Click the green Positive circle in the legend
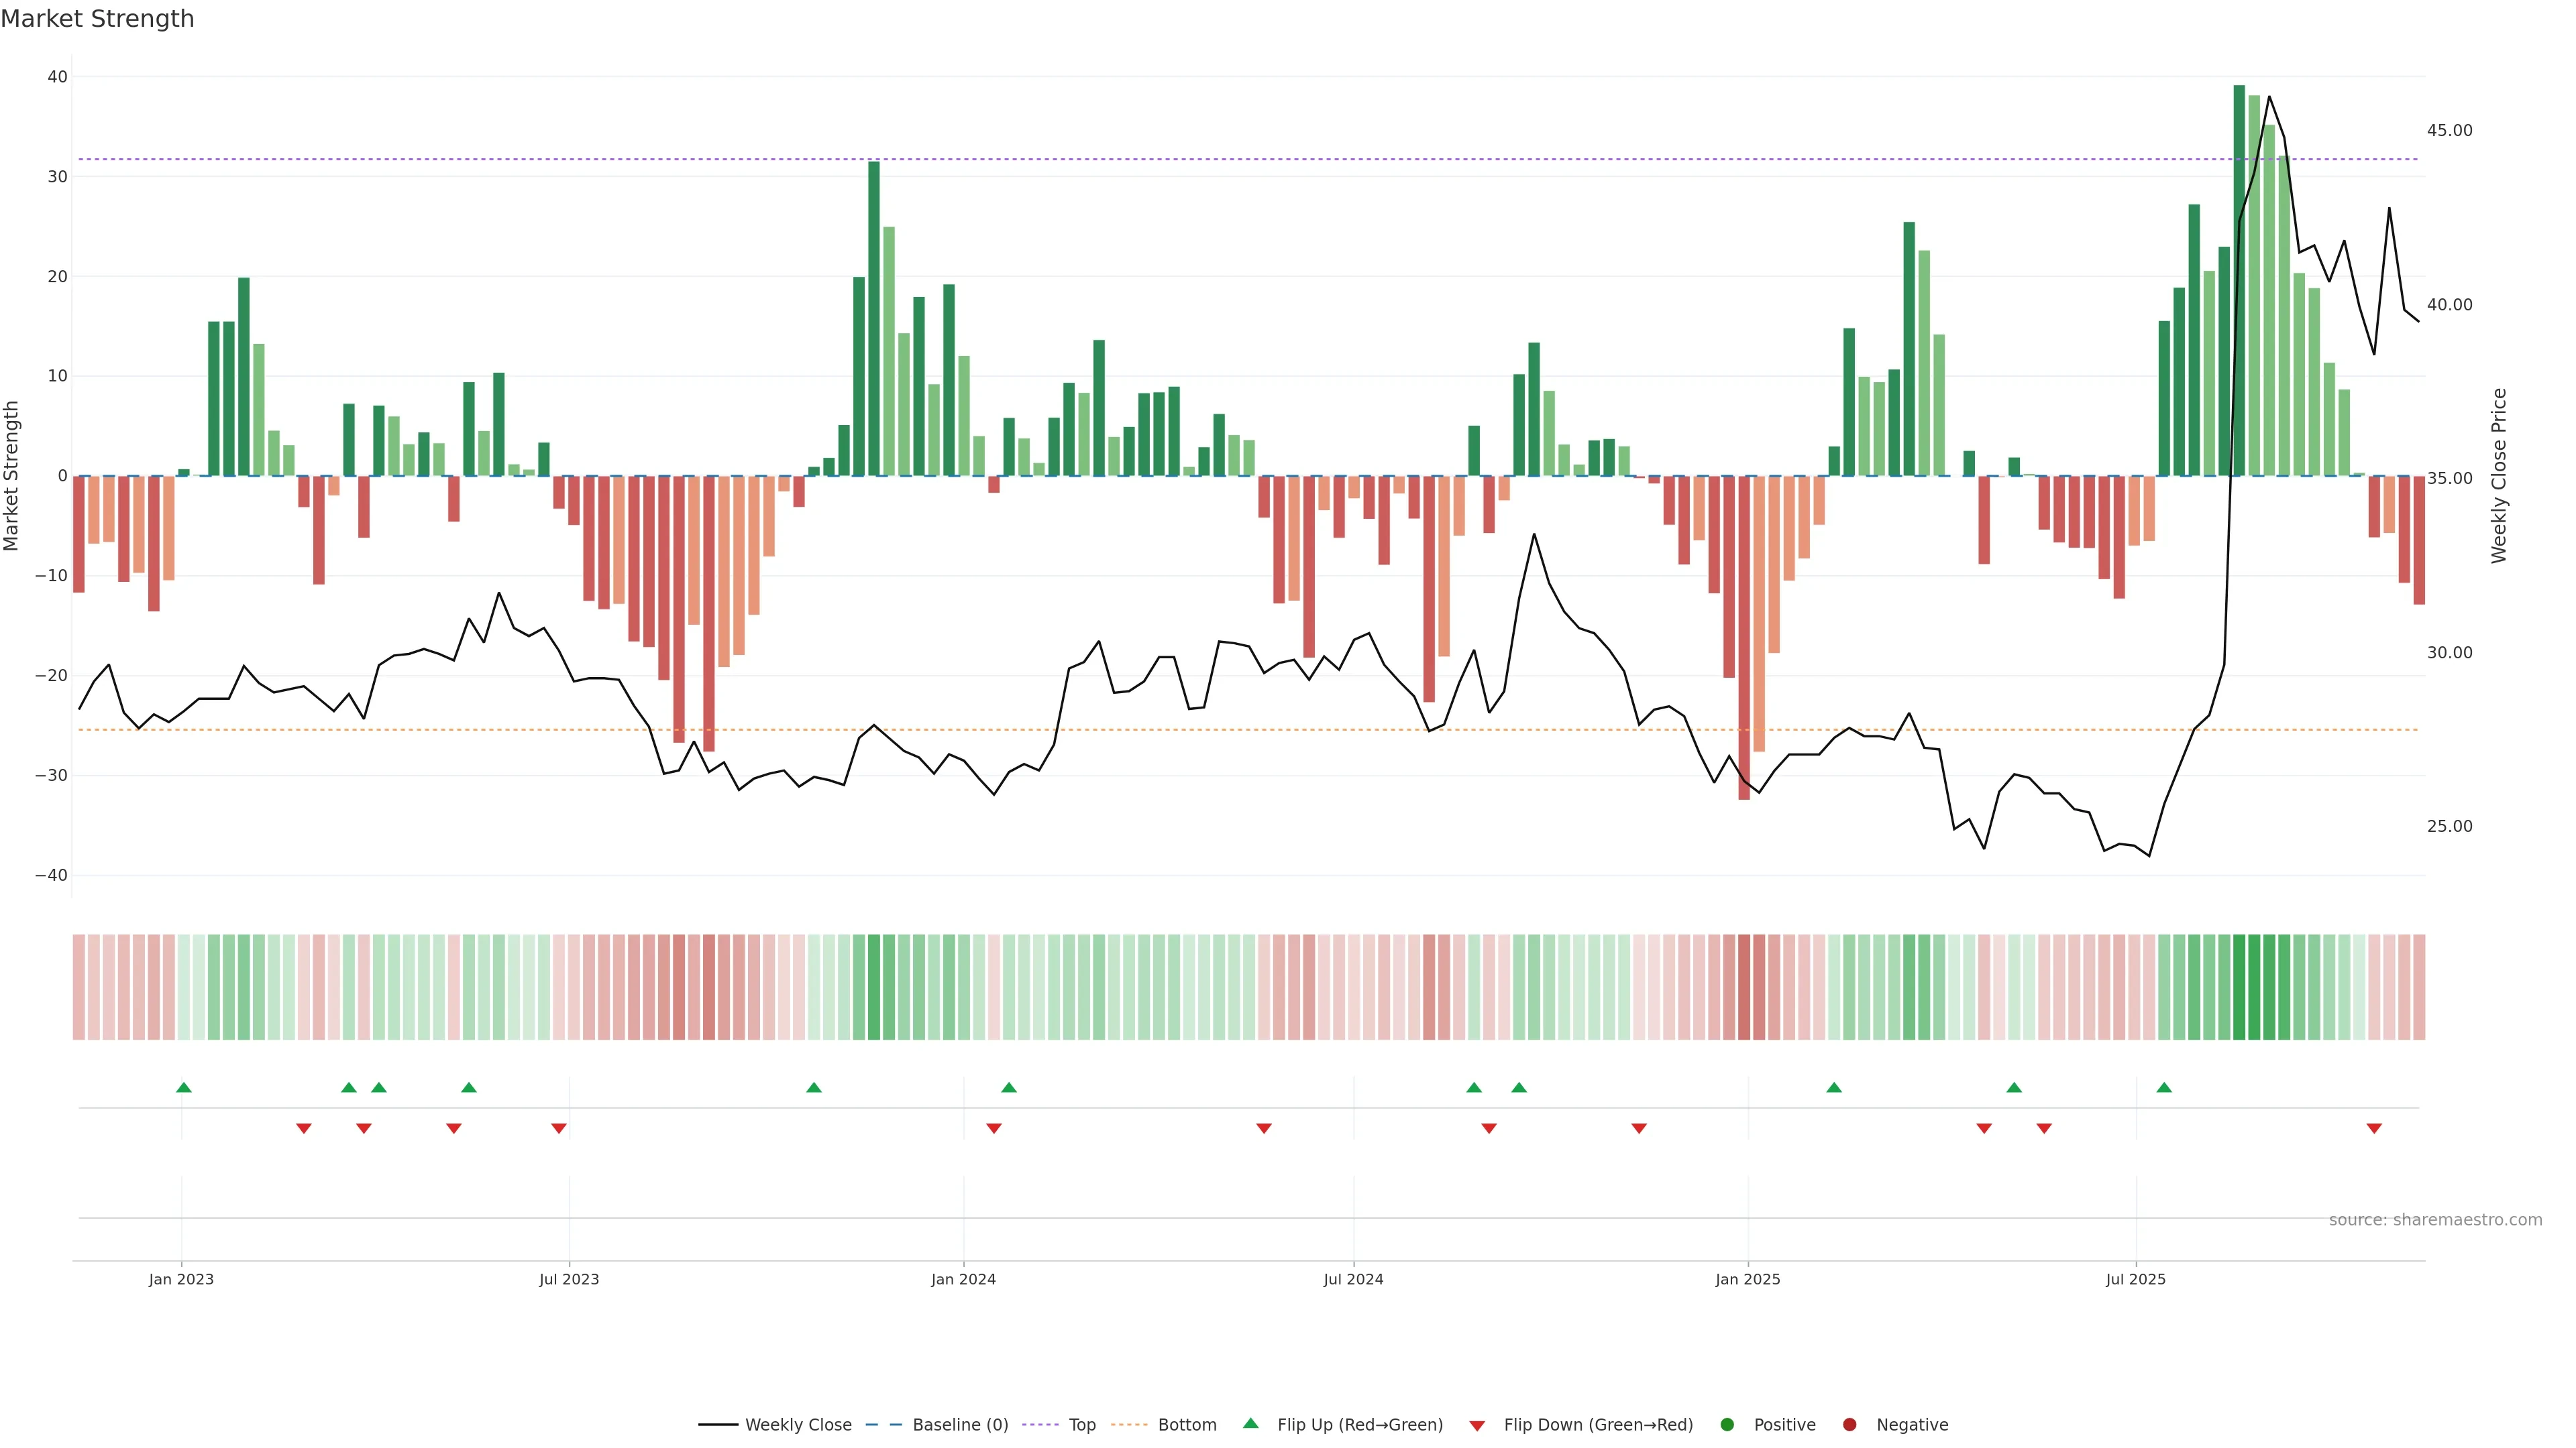The image size is (2576, 1448). pos(1727,1424)
